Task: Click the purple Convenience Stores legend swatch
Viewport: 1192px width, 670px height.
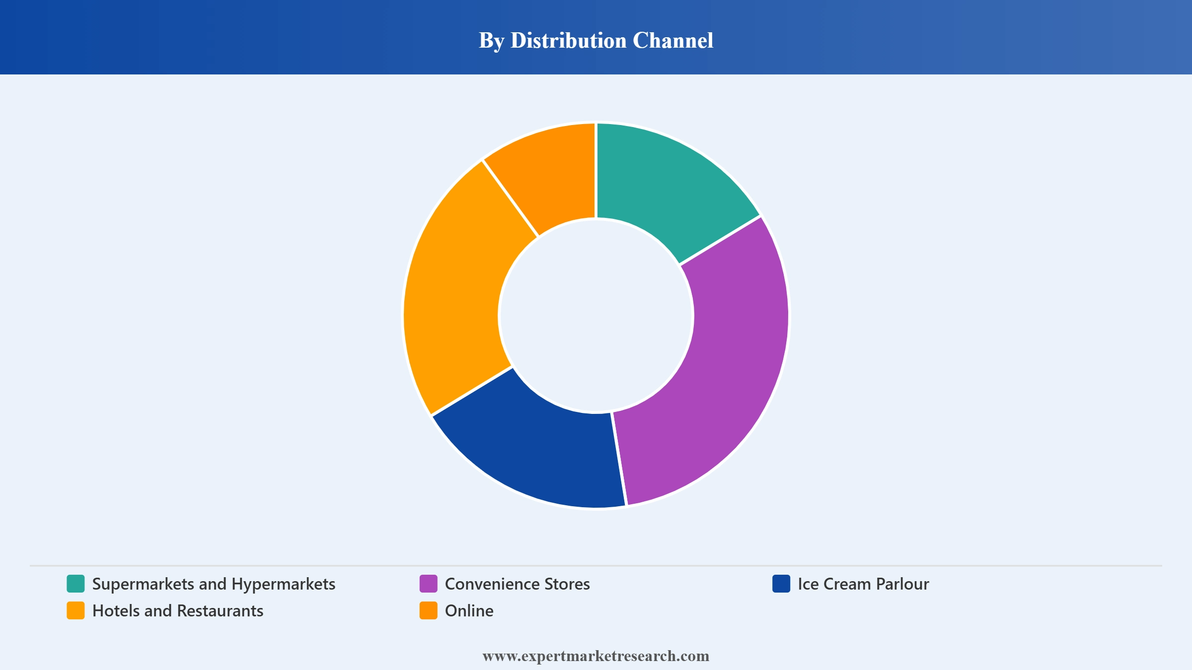Action: [428, 584]
